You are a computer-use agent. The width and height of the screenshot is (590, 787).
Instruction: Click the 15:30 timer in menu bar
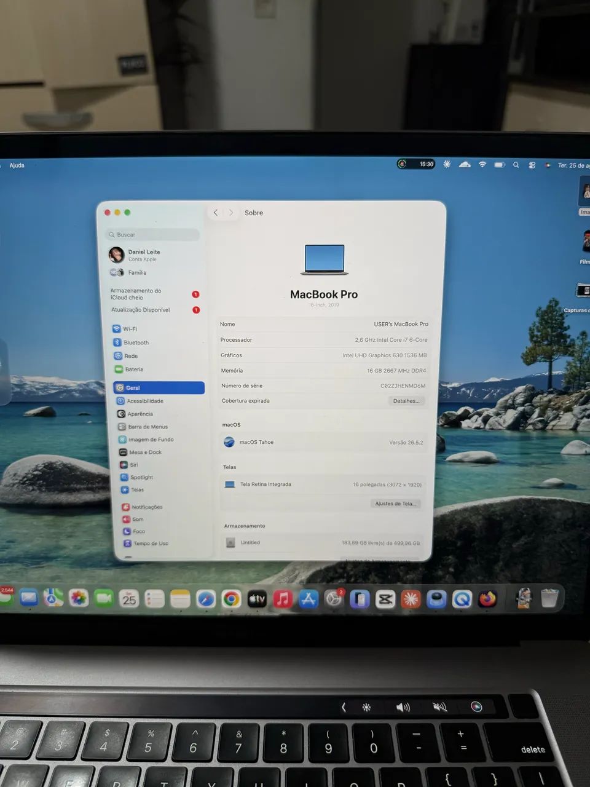pyautogui.click(x=416, y=164)
